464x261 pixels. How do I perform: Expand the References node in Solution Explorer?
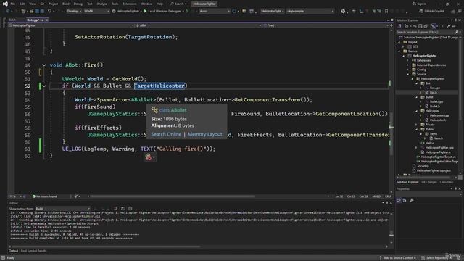[407, 60]
